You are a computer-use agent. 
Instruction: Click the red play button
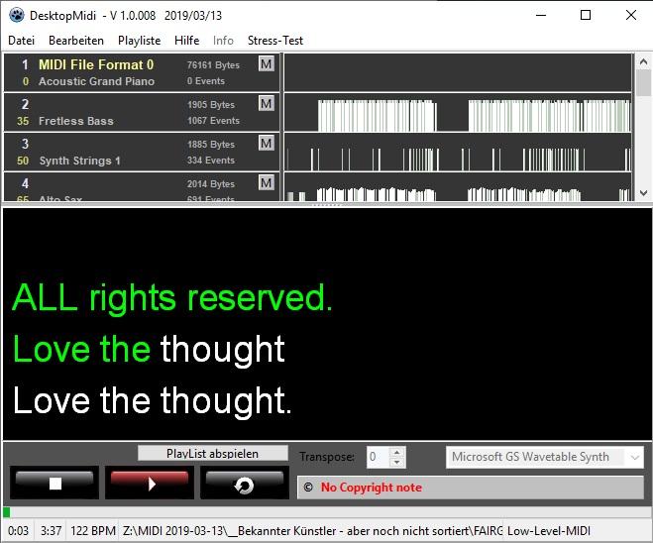tap(150, 483)
